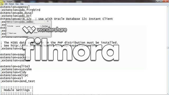Open the File menu in Notepad

click(2, 4)
